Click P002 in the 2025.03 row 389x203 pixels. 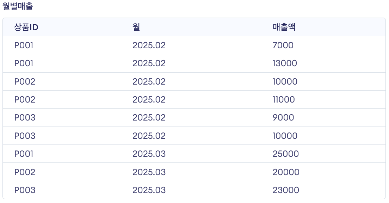[62, 172]
